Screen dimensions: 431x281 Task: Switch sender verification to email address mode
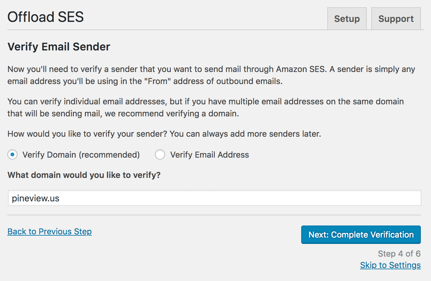pyautogui.click(x=160, y=154)
